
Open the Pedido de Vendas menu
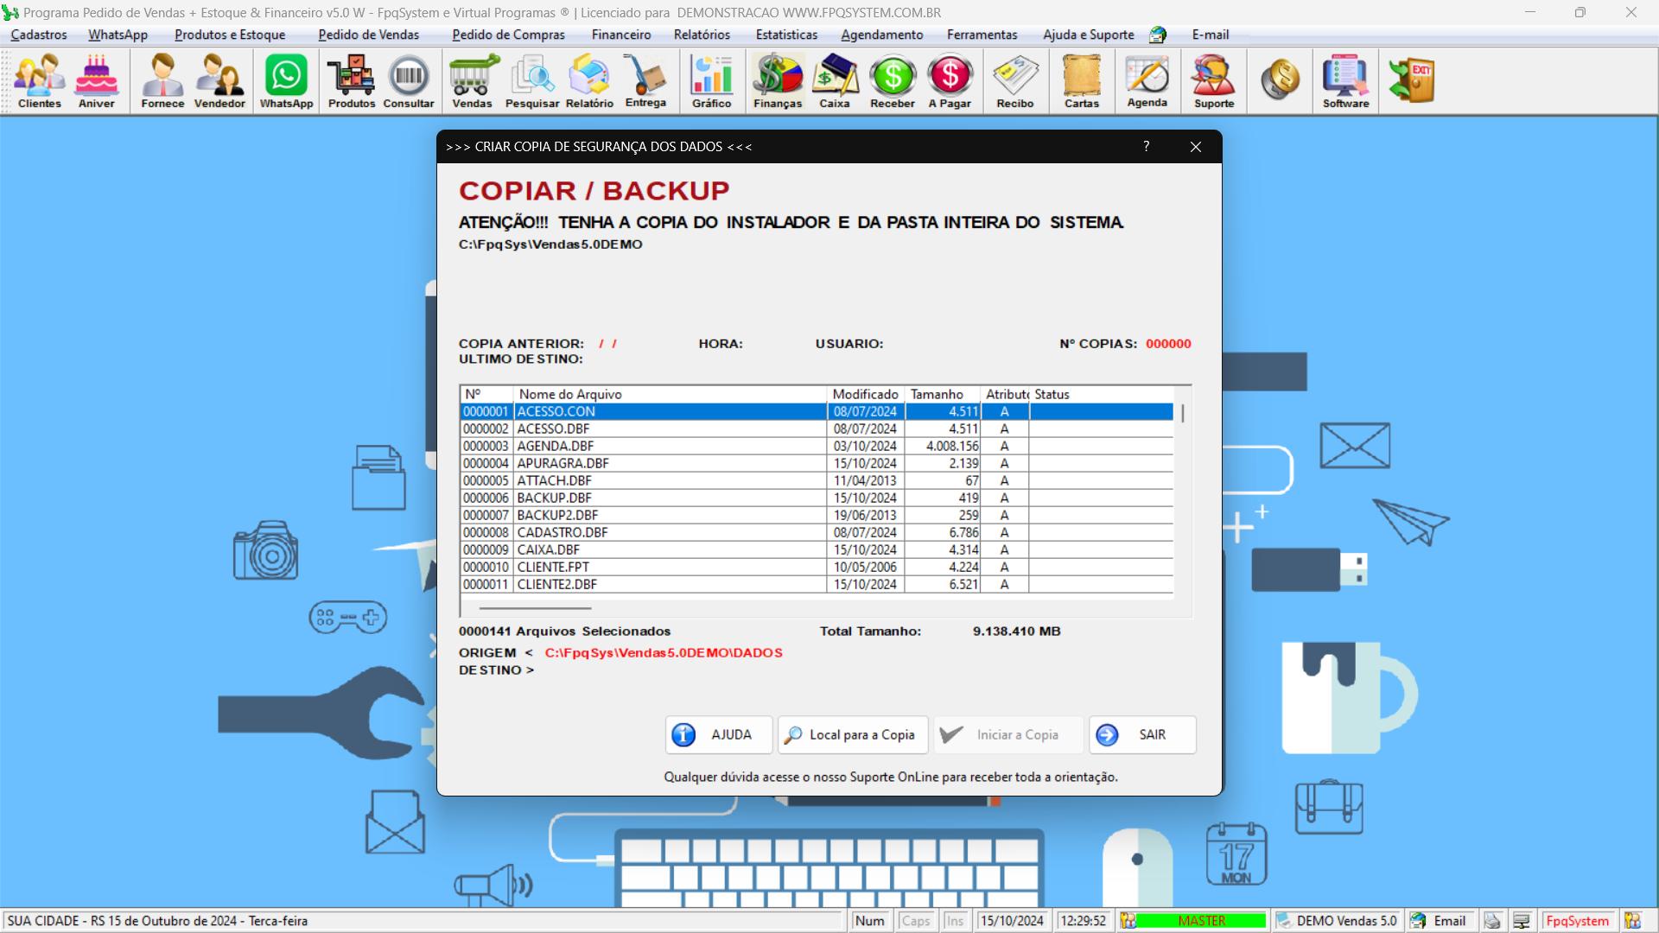pyautogui.click(x=368, y=35)
